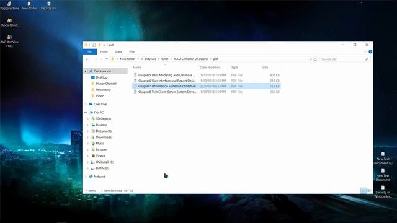Viewport: 397px width, 223px height.
Task: Select 'New folder' in the breadcrumb path
Action: pyautogui.click(x=128, y=59)
